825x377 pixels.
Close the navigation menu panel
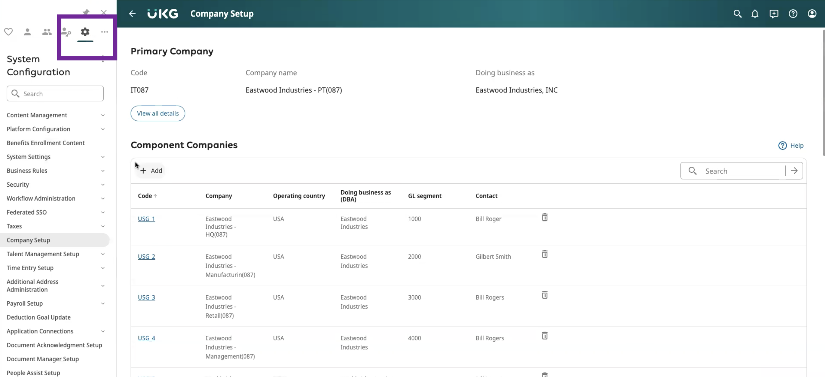pos(103,12)
